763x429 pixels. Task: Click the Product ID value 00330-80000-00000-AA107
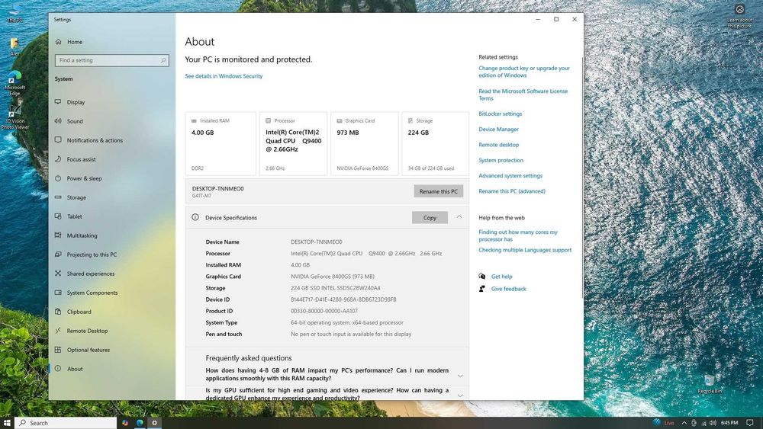pos(324,311)
